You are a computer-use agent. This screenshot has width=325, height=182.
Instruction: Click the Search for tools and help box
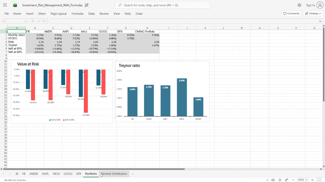[x=162, y=5]
